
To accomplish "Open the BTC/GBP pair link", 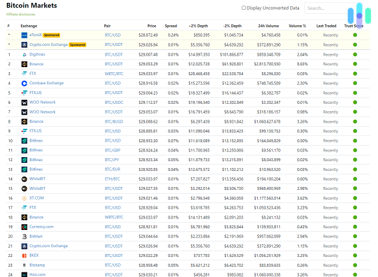I will pos(112,150).
